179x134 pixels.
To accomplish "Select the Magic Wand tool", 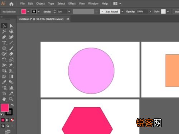I will [x=4, y=31].
